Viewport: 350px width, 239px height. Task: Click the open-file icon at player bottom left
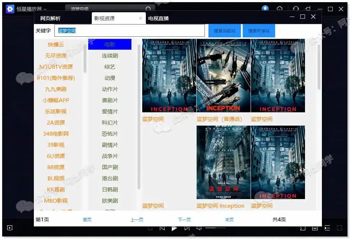click(x=10, y=228)
